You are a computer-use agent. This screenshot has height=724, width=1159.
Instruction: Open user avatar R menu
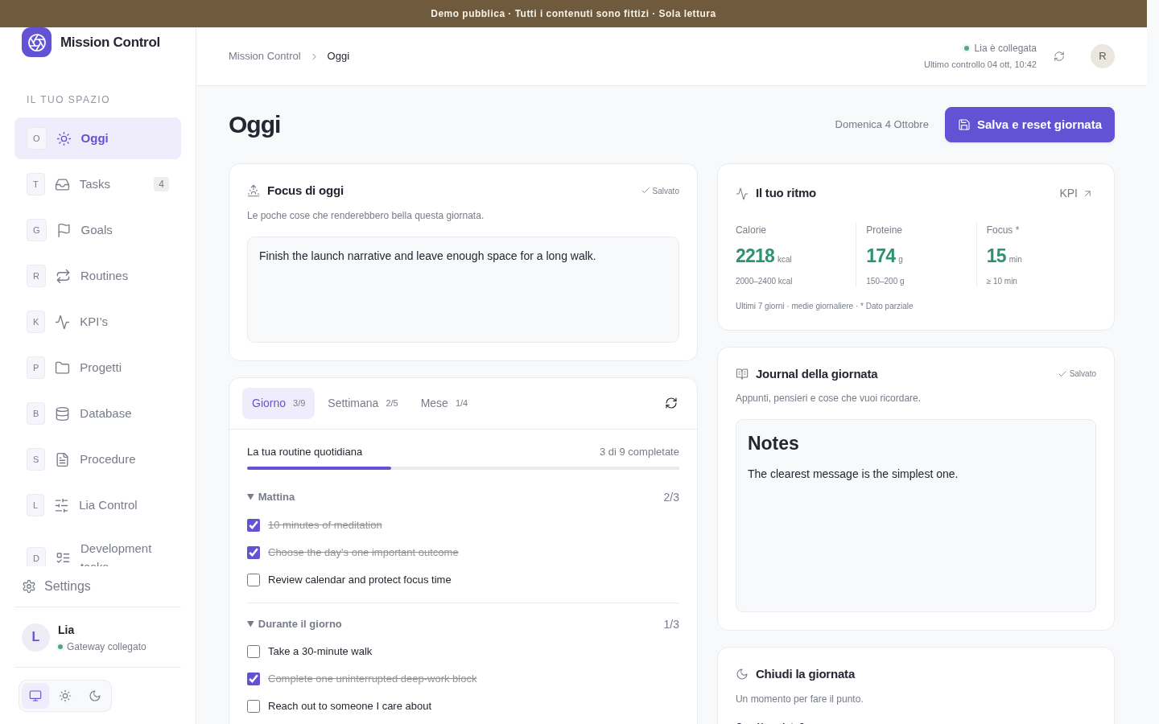pyautogui.click(x=1103, y=56)
